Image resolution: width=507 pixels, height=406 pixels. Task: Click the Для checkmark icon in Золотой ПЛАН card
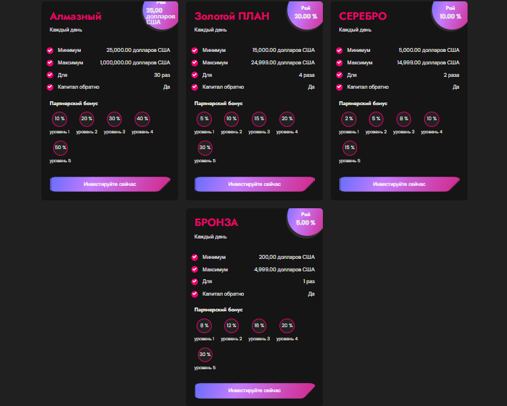point(195,75)
